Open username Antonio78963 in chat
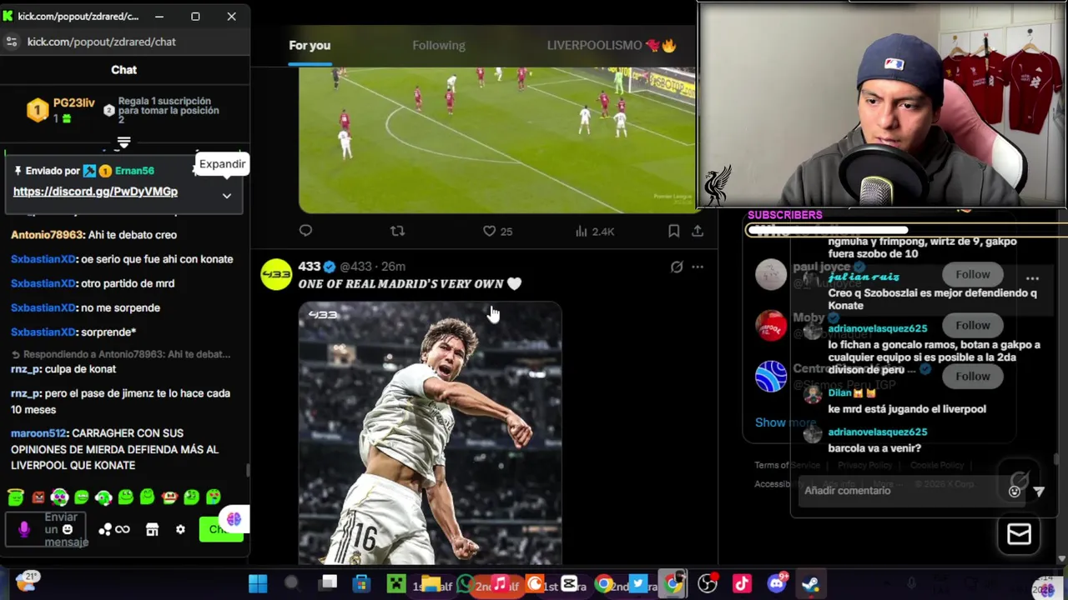 (48, 235)
